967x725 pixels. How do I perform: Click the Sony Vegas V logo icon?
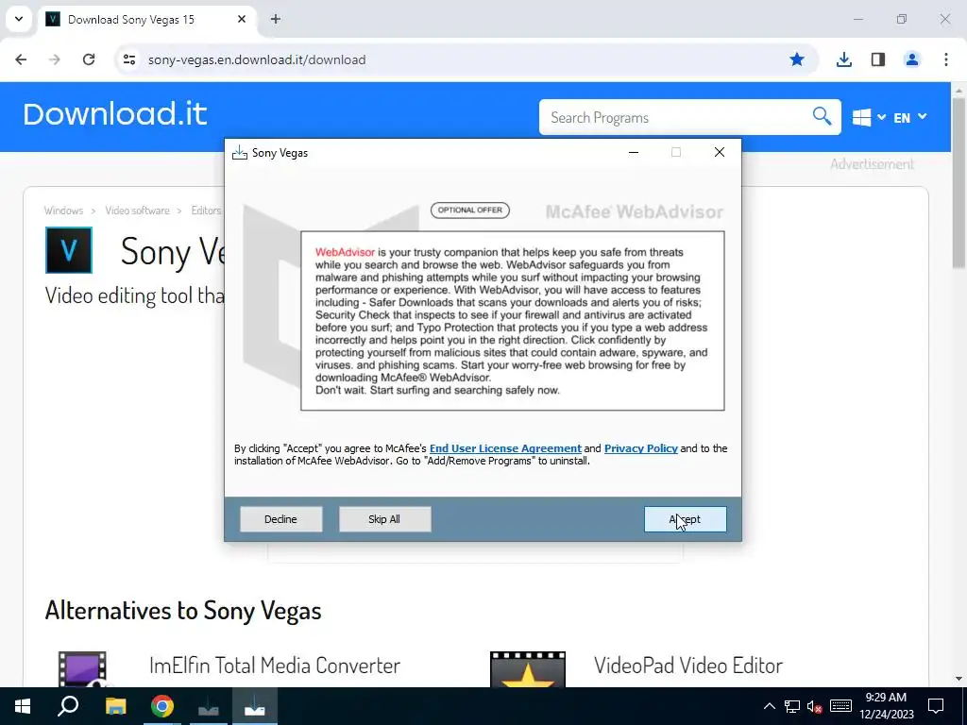(x=68, y=250)
